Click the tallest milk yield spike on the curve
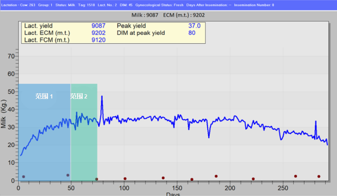Viewport: 337px width, 196px height. tap(102, 97)
